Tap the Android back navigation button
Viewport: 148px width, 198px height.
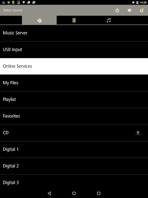tap(49, 193)
